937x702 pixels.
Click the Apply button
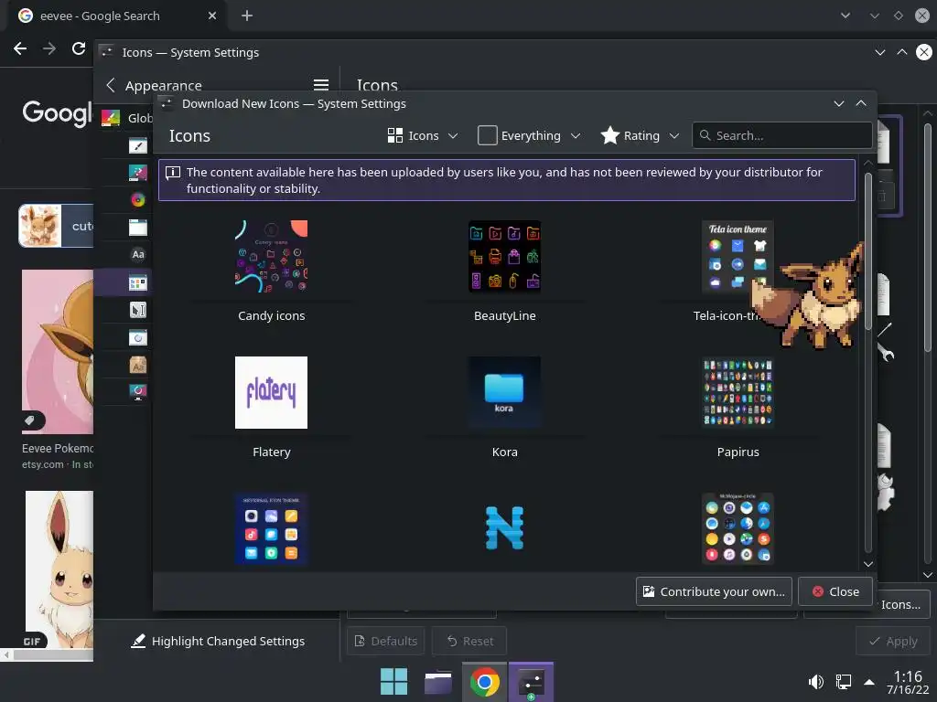893,641
